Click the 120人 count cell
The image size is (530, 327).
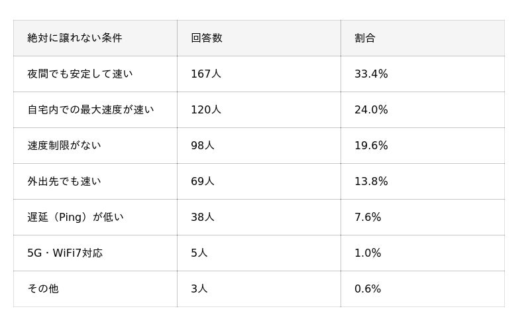pos(206,109)
